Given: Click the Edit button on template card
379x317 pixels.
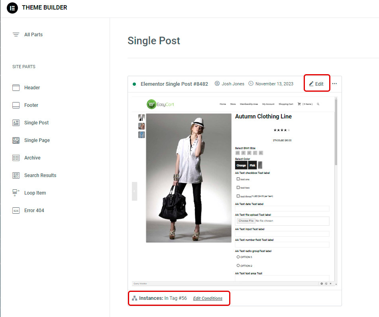Looking at the screenshot, I should point(316,84).
